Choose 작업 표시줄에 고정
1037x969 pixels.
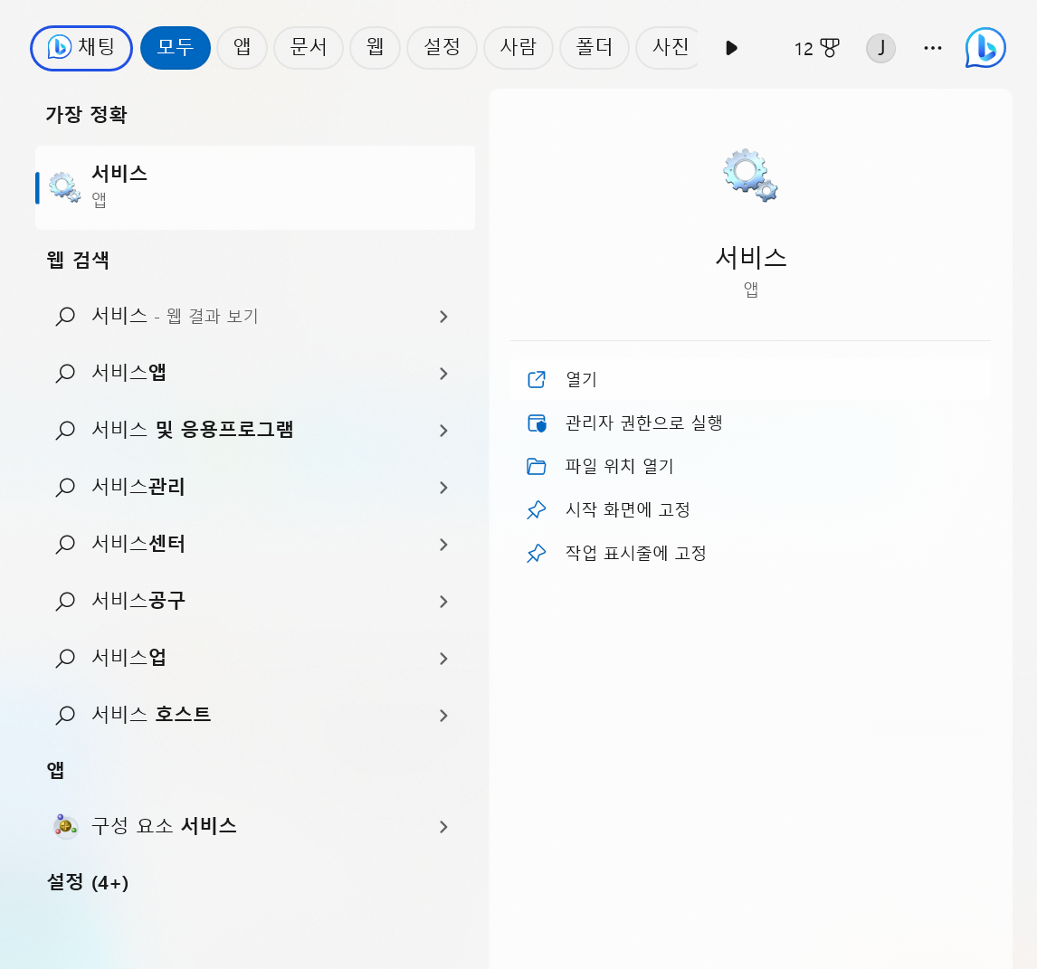(x=750, y=553)
